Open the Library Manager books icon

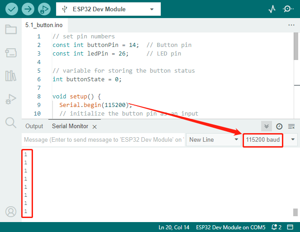pos(11,76)
